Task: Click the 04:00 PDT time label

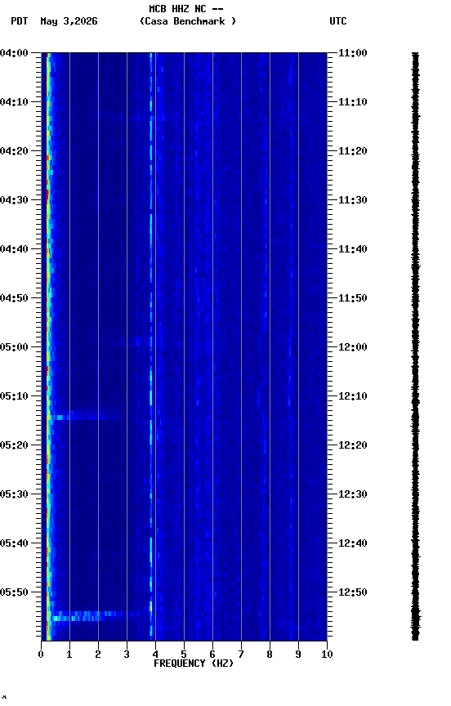Action: pyautogui.click(x=14, y=53)
